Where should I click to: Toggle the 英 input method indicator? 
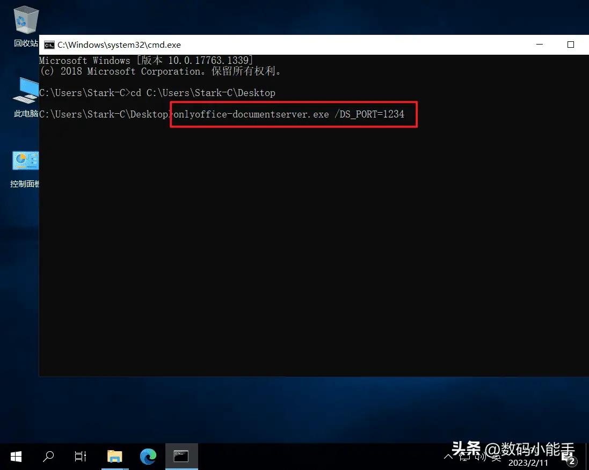[x=496, y=457]
